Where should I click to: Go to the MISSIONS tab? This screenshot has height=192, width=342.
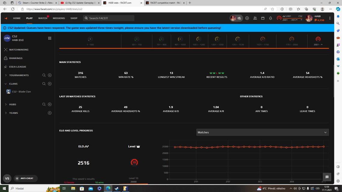tap(59, 18)
